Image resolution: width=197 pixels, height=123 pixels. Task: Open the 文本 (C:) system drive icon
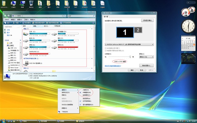tap(26, 34)
